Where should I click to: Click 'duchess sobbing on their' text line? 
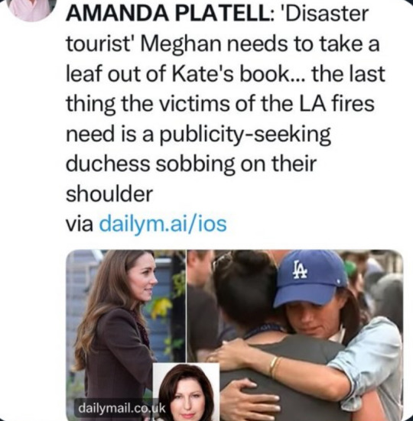(191, 164)
